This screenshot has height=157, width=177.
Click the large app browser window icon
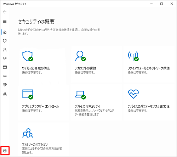tap(28, 94)
